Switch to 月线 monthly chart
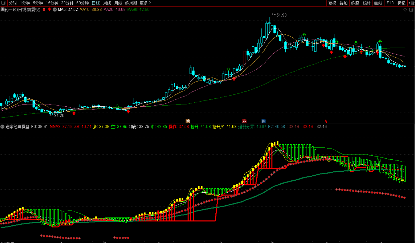415x243 pixels. [x=118, y=3]
